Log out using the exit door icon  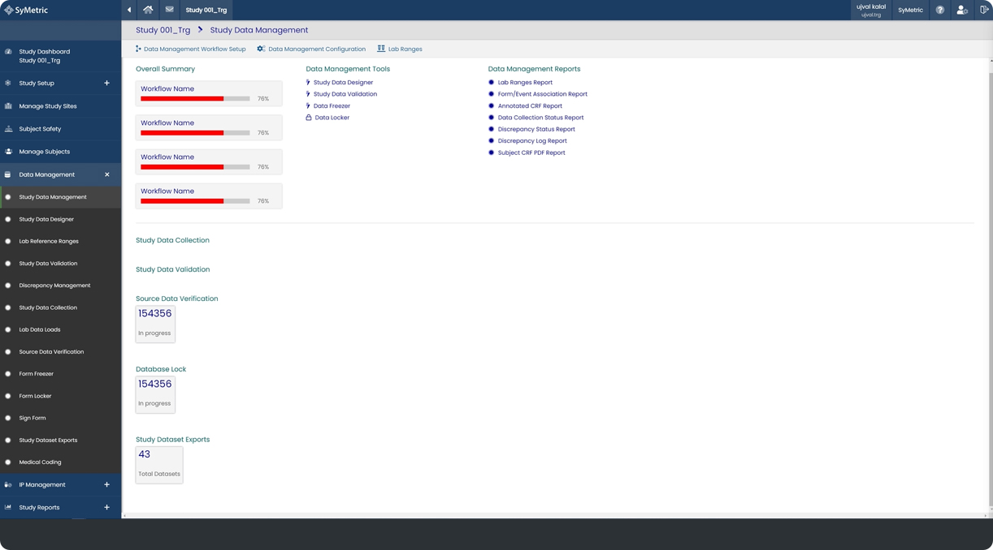tap(984, 10)
